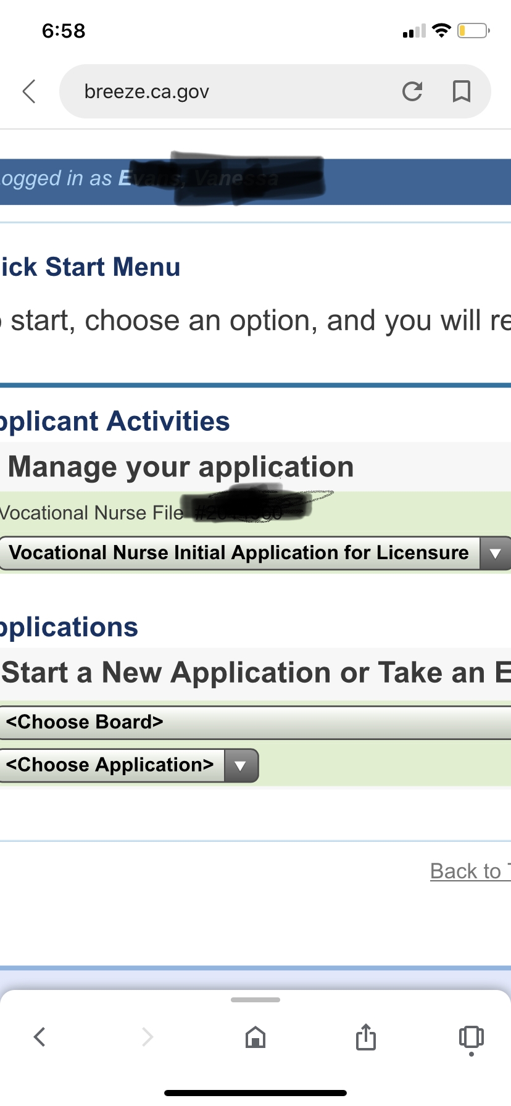Open the tabs overview icon
511x1106 pixels.
click(472, 1038)
